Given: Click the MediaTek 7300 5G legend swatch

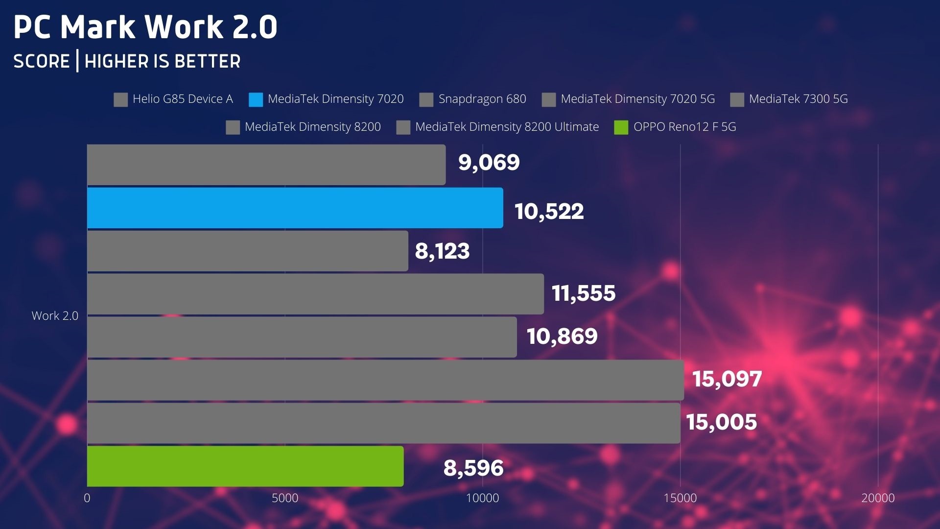Looking at the screenshot, I should coord(737,99).
